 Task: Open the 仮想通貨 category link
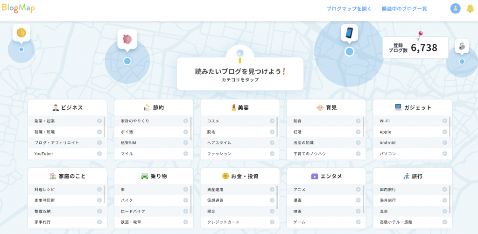coord(215,200)
